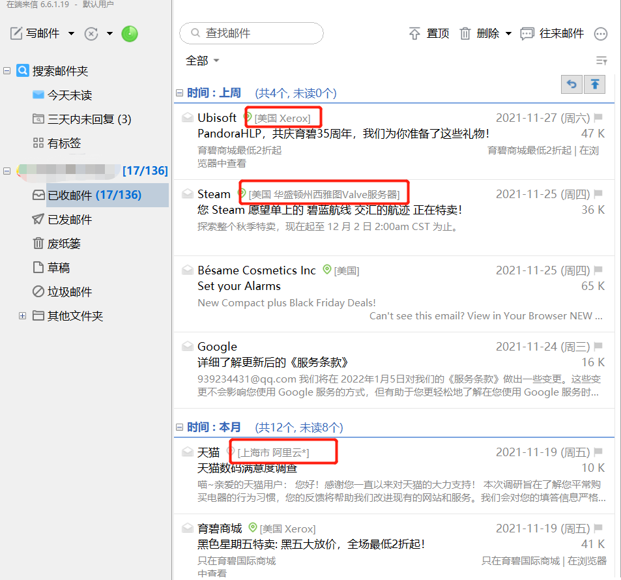Open the 垃圾邮件 spam folder
The image size is (621, 580).
tap(62, 291)
